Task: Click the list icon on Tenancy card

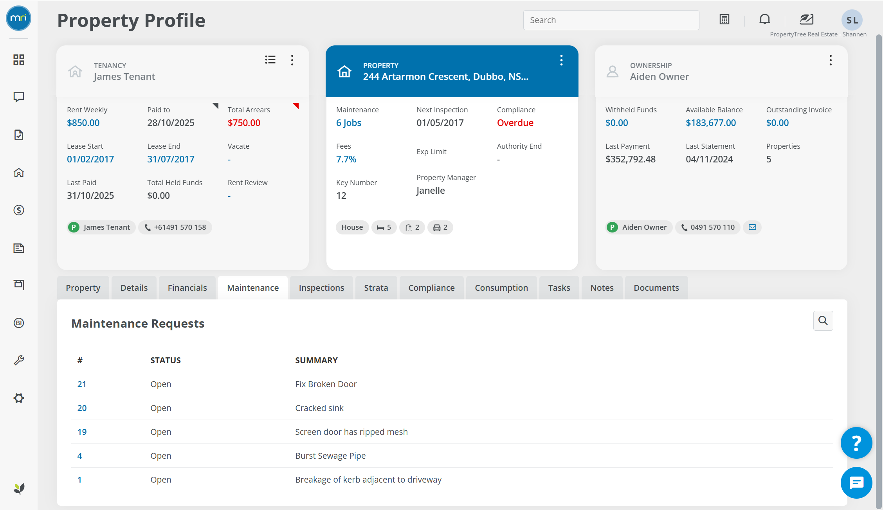Action: coord(270,59)
